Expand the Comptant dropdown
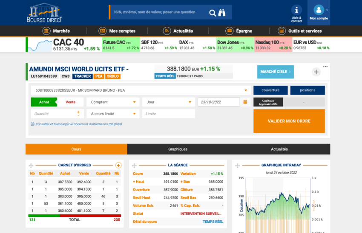This screenshot has width=362, height=233. pyautogui.click(x=113, y=102)
